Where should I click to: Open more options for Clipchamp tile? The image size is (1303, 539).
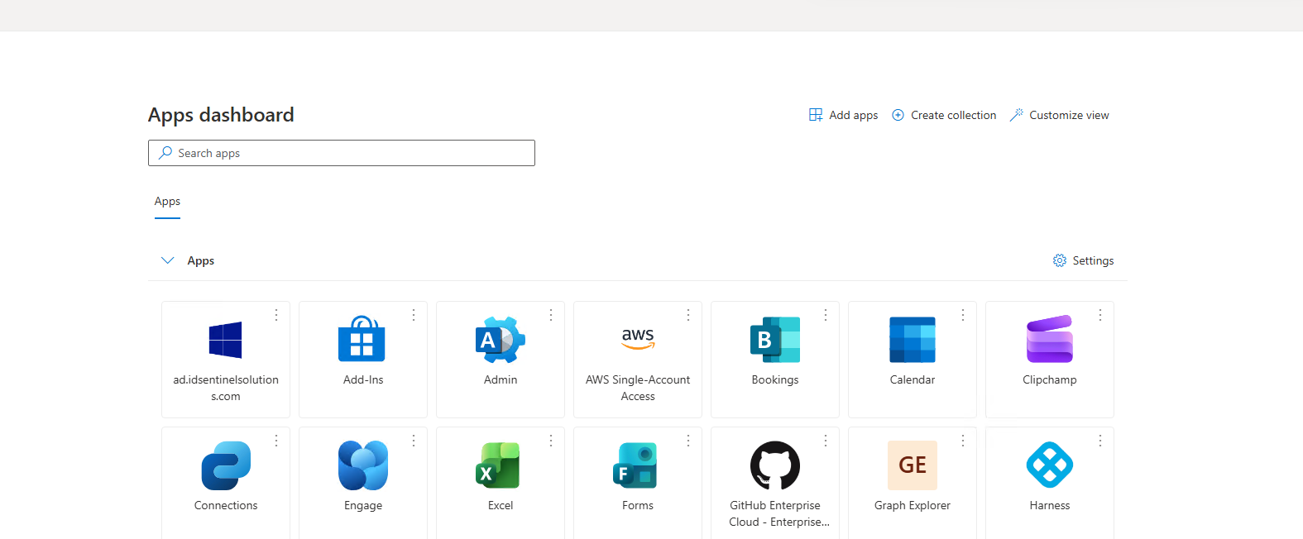[x=1100, y=315]
